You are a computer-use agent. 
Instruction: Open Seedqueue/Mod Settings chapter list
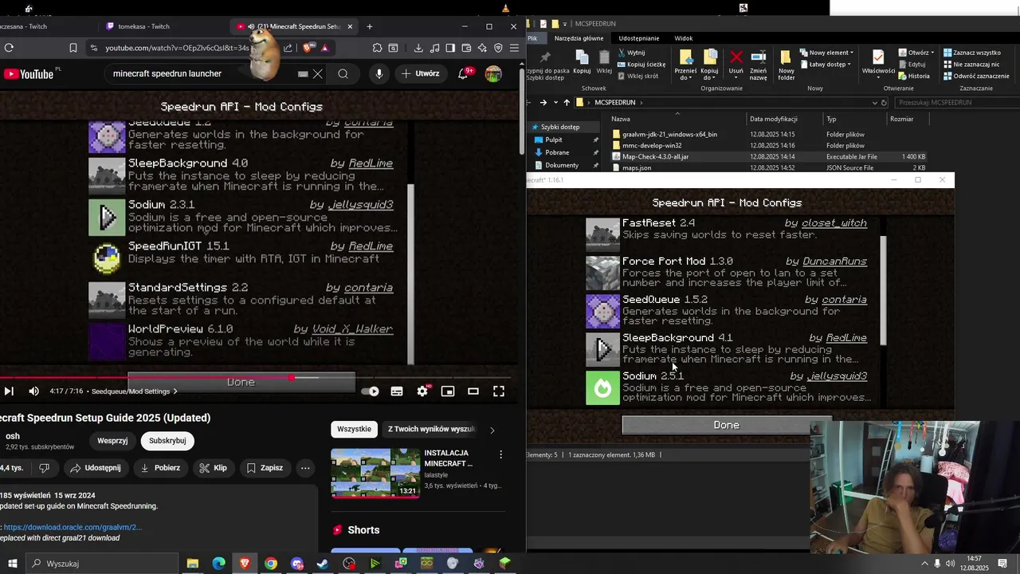click(x=135, y=391)
